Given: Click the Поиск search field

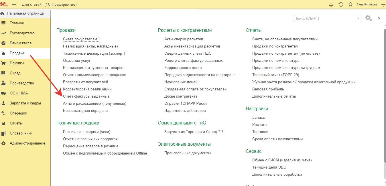Looking at the screenshot, I should tap(324, 18).
